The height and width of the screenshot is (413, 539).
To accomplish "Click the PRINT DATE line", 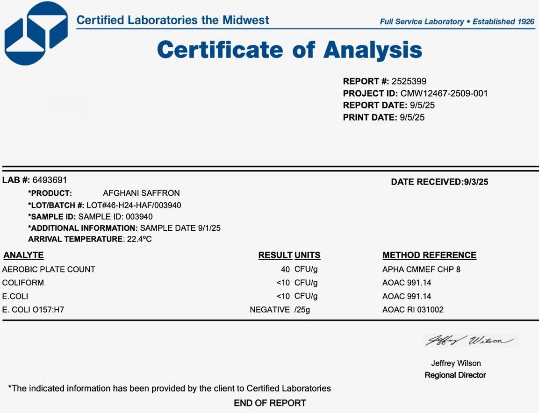I will (384, 118).
